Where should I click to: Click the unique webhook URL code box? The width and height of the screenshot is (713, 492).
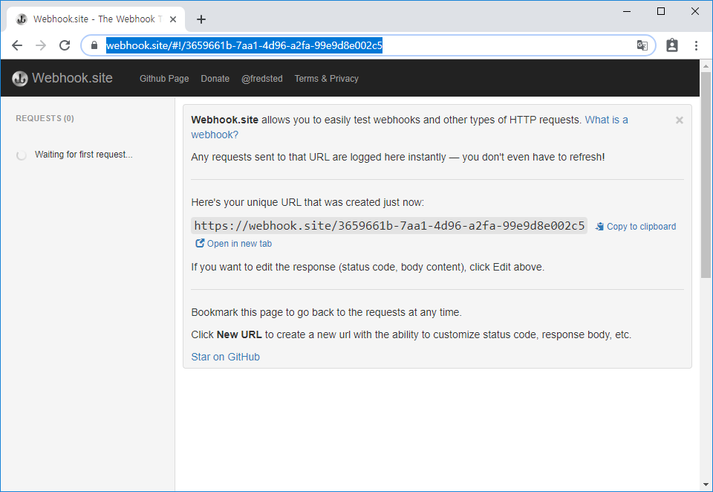389,226
